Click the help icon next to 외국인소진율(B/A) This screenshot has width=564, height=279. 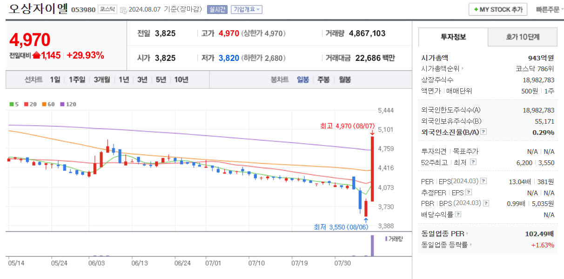[483, 132]
